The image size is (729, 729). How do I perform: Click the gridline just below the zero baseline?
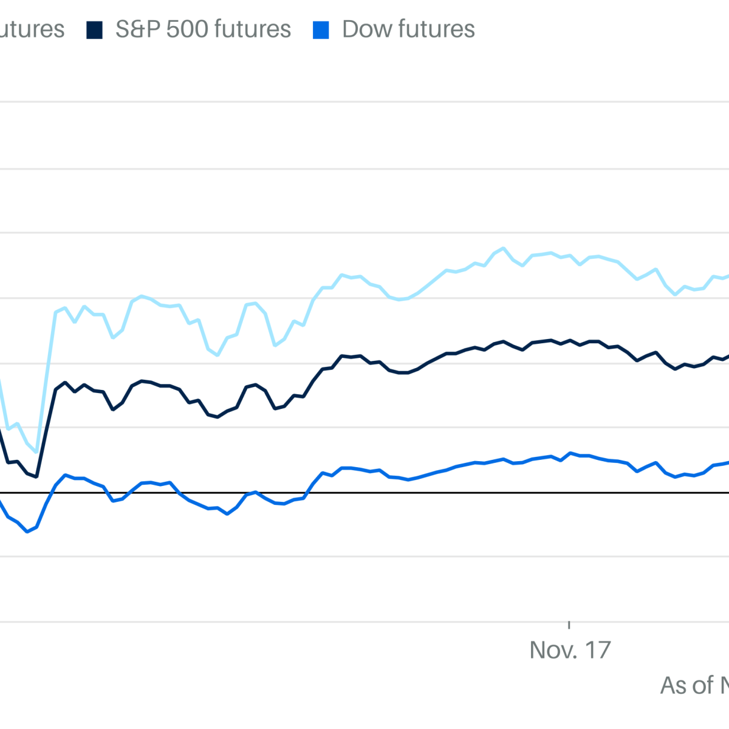click(364, 556)
